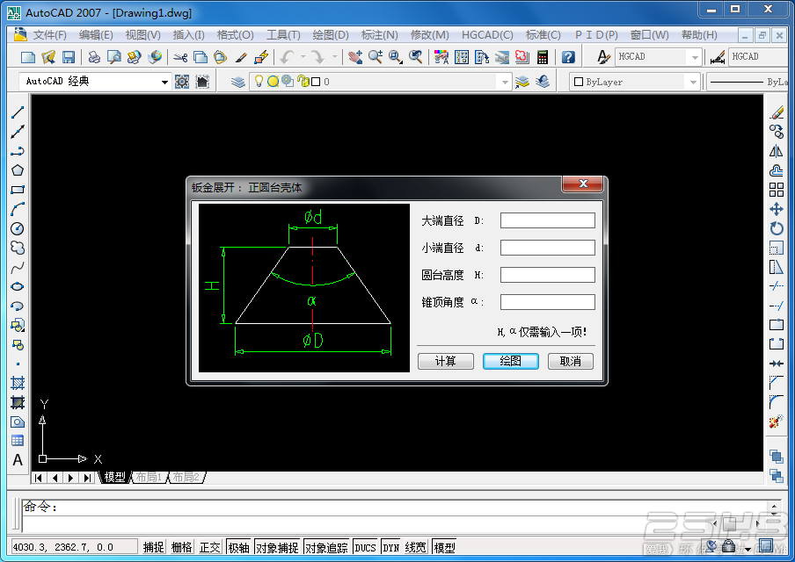The width and height of the screenshot is (795, 562).
Task: Select the Line tool in the draw toolbar
Action: (18, 112)
